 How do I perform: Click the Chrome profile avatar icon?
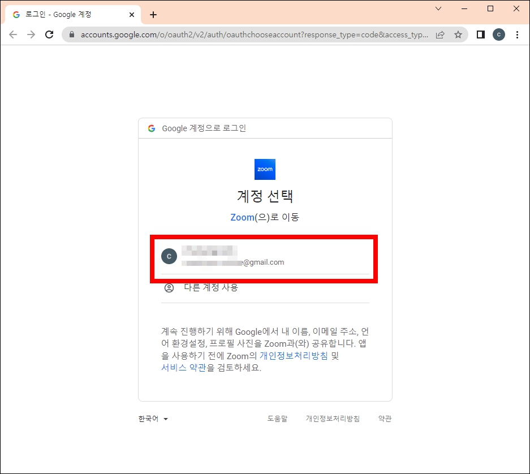498,35
